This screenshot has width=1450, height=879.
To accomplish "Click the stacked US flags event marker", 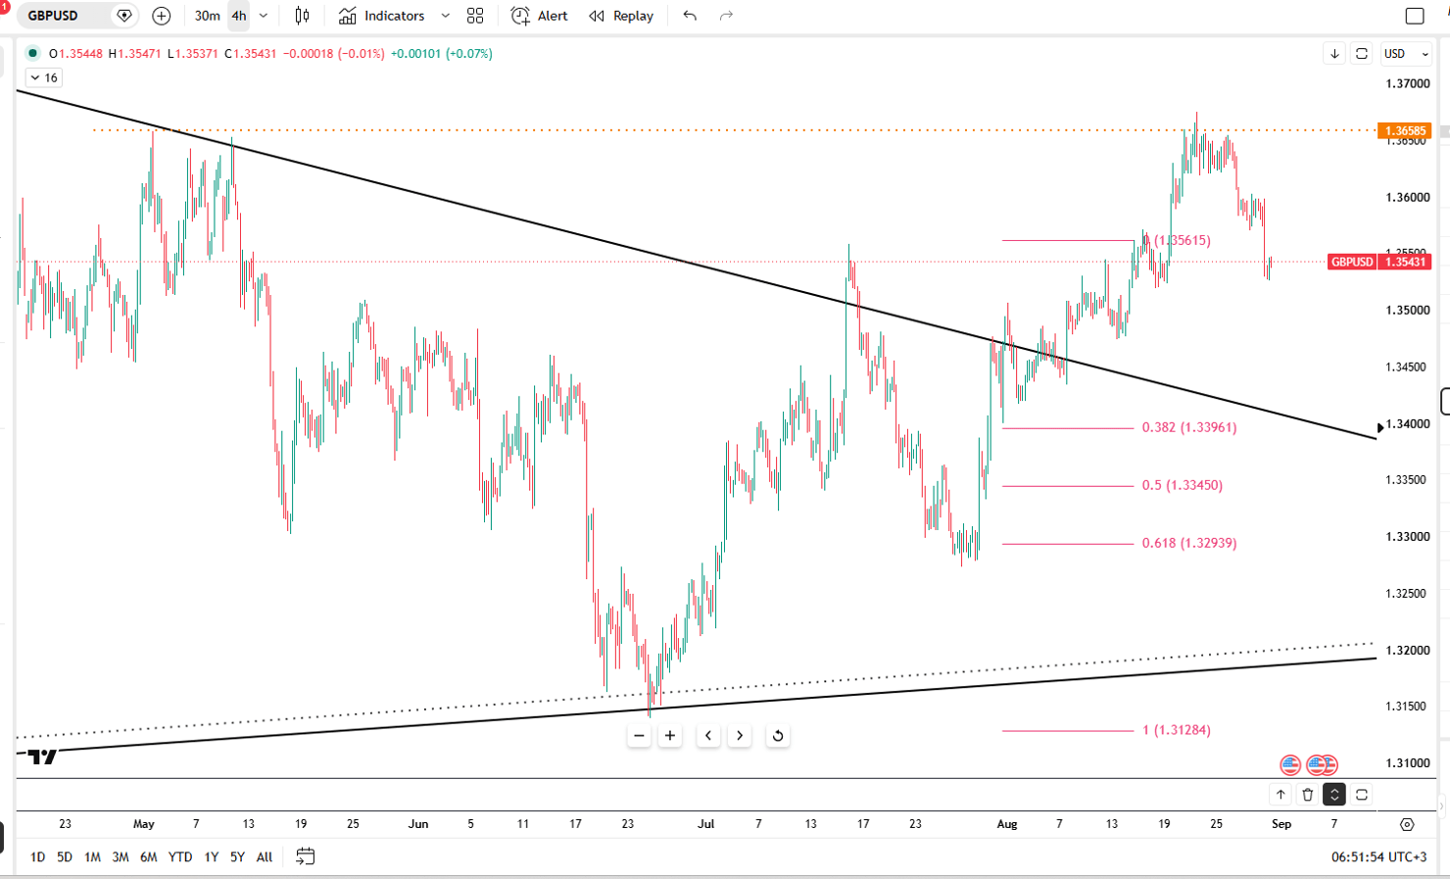I will click(1323, 764).
